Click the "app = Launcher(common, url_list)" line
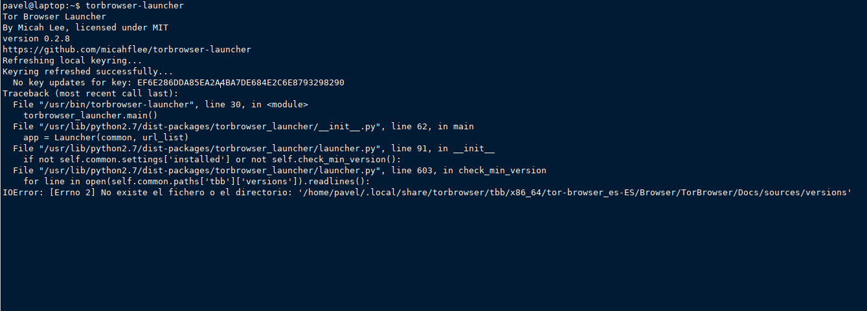Image resolution: width=867 pixels, height=311 pixels. click(106, 138)
